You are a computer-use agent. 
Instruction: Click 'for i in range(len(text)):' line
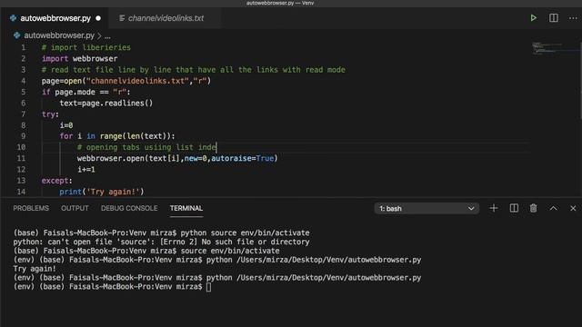117,136
